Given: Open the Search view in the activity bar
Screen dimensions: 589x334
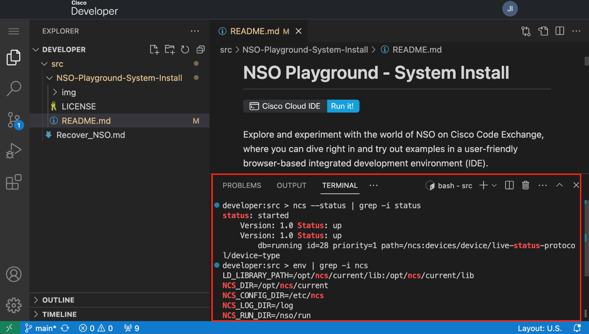Looking at the screenshot, I should (x=14, y=88).
